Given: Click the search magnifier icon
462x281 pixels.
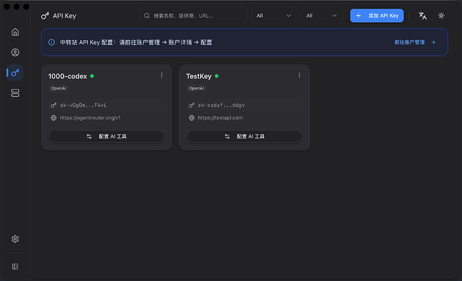Looking at the screenshot, I should coord(147,15).
